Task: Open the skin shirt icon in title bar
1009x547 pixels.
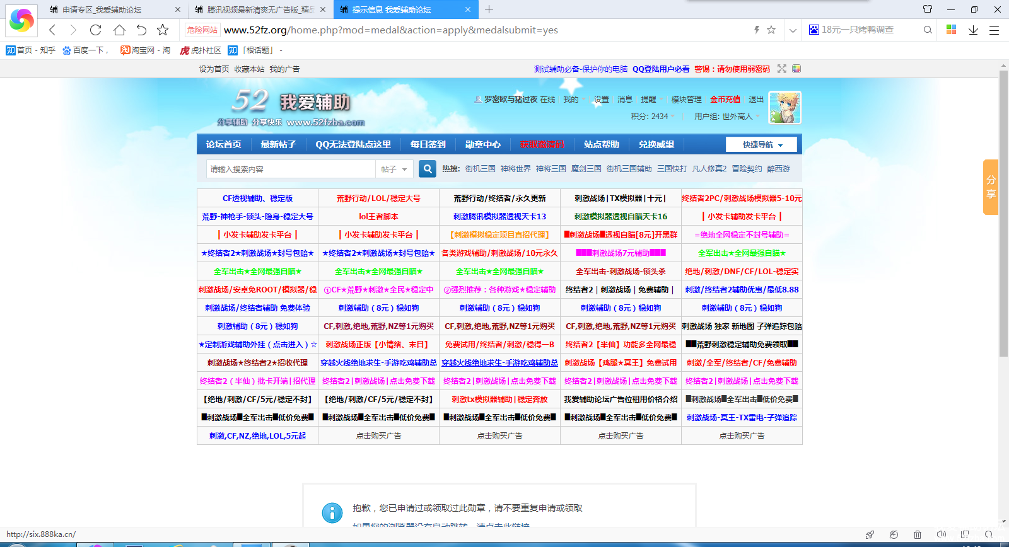Action: coord(928,9)
